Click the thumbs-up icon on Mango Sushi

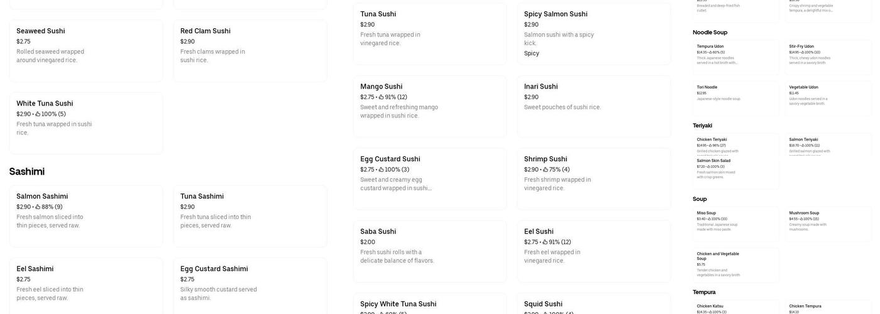[x=382, y=97]
